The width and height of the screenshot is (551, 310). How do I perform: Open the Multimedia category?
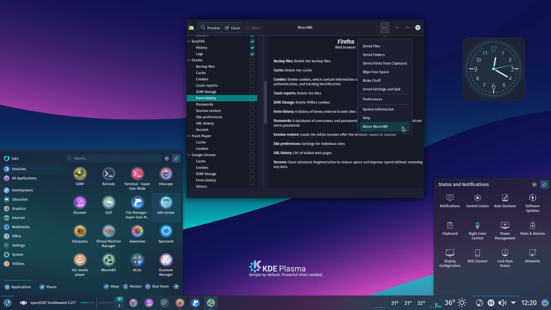[33, 227]
